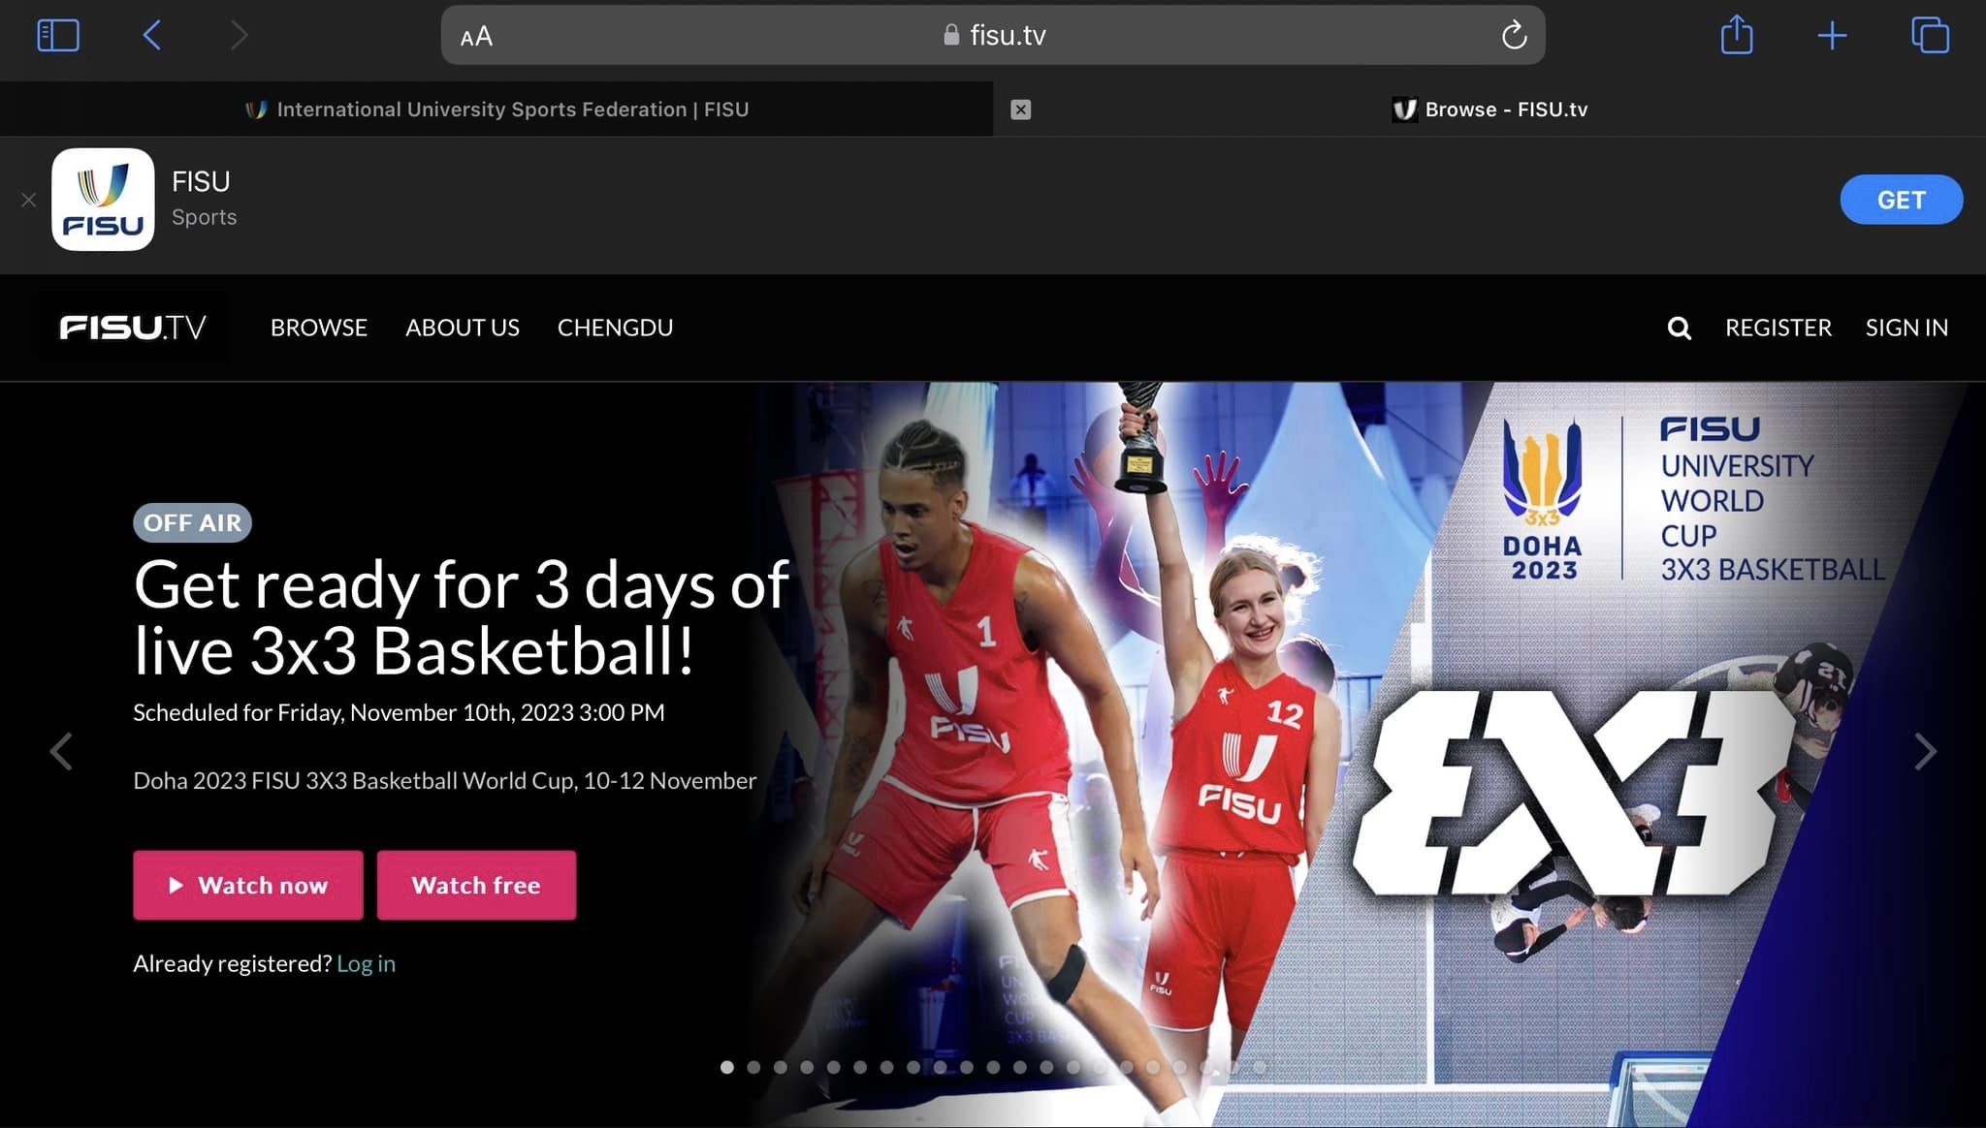Image resolution: width=1986 pixels, height=1128 pixels.
Task: Open site search magnifier icon
Action: tap(1679, 329)
